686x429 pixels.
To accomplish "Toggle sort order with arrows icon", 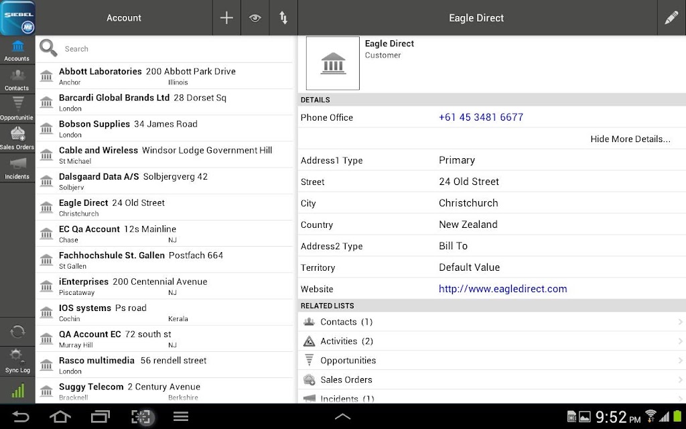I will coord(283,18).
